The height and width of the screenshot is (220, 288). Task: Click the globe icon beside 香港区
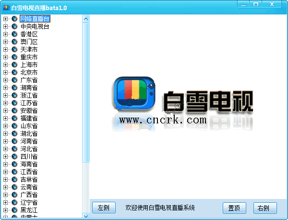14,34
